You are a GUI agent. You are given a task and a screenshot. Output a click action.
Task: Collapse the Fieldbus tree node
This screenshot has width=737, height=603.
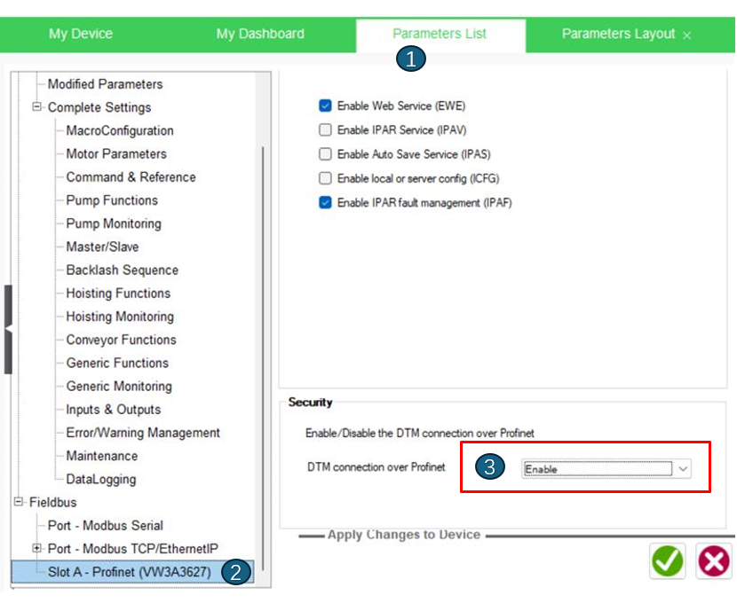[19, 502]
